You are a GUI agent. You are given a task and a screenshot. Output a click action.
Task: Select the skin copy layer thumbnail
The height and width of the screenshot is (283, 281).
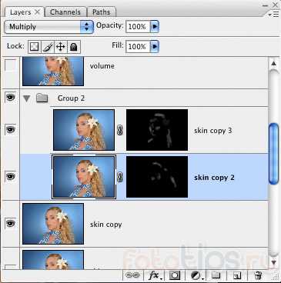point(53,224)
